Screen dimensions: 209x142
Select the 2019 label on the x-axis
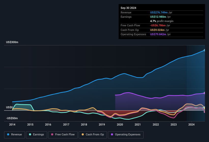[102, 125]
